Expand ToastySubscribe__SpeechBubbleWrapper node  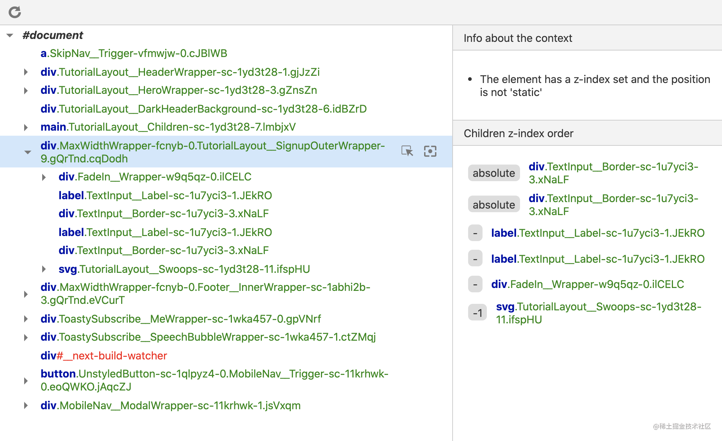click(x=26, y=337)
